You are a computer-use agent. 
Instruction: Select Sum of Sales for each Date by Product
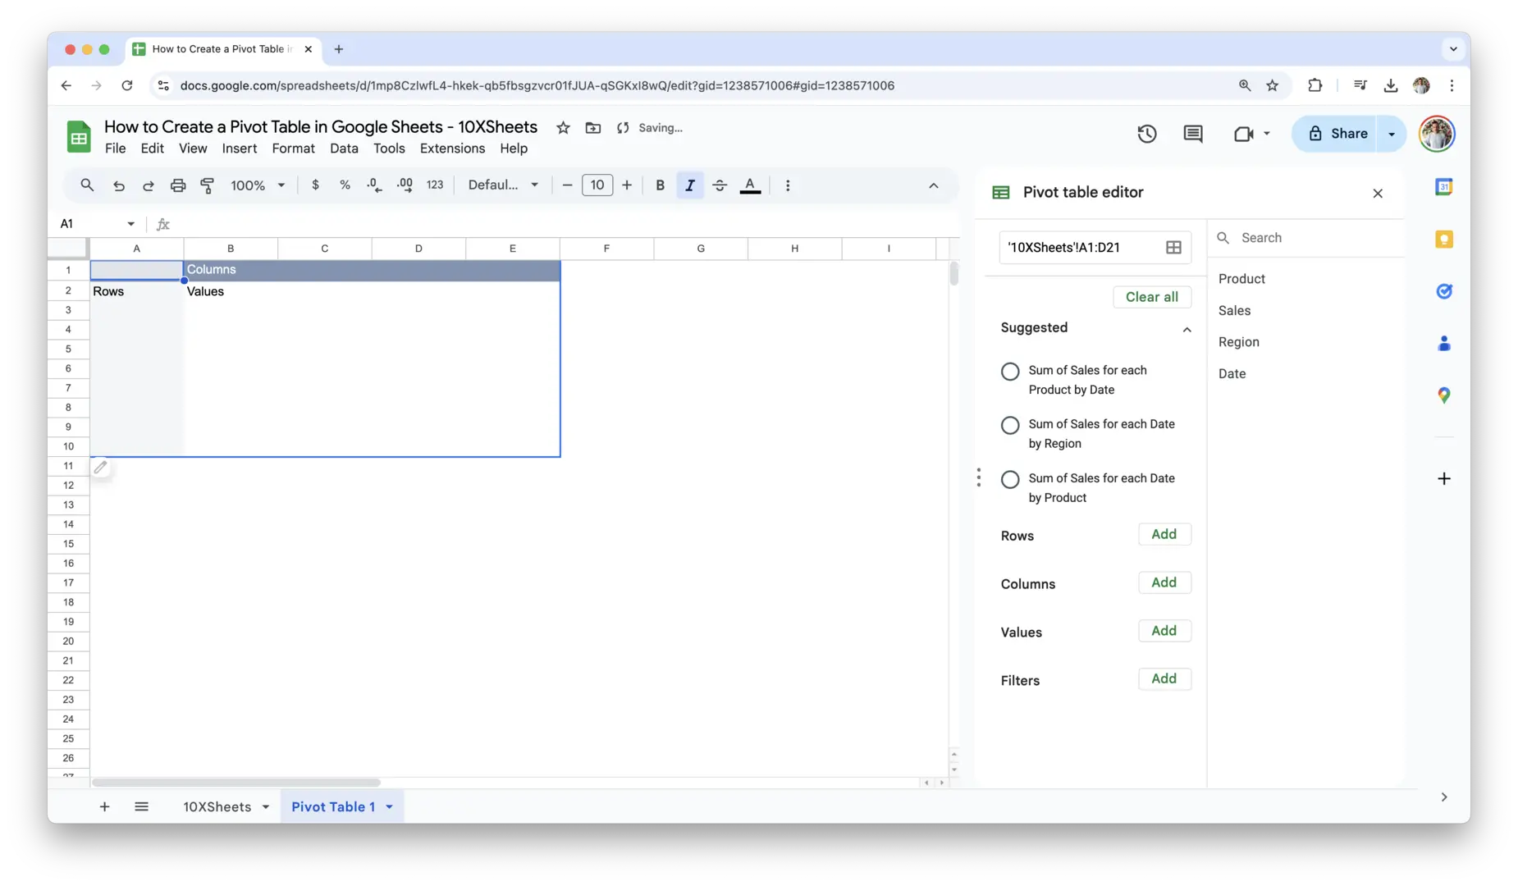1010,479
